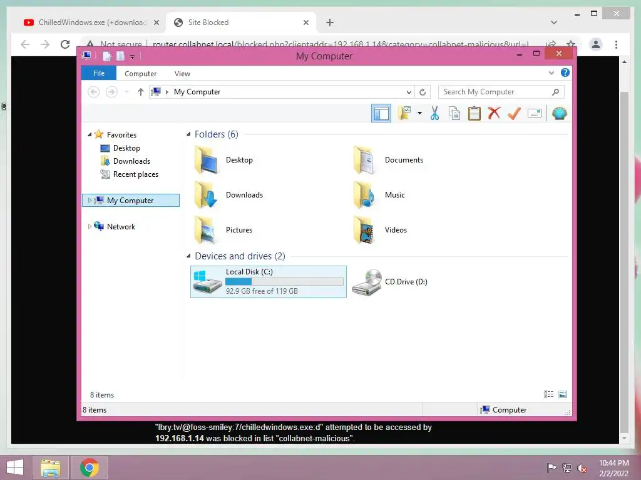This screenshot has height=480, width=641.
Task: Open recent locations dropdown arrow
Action: [126, 92]
